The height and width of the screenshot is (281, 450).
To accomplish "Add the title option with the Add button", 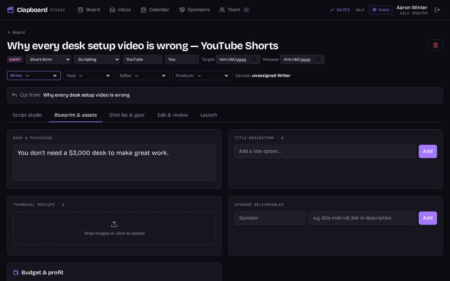I will point(428,151).
